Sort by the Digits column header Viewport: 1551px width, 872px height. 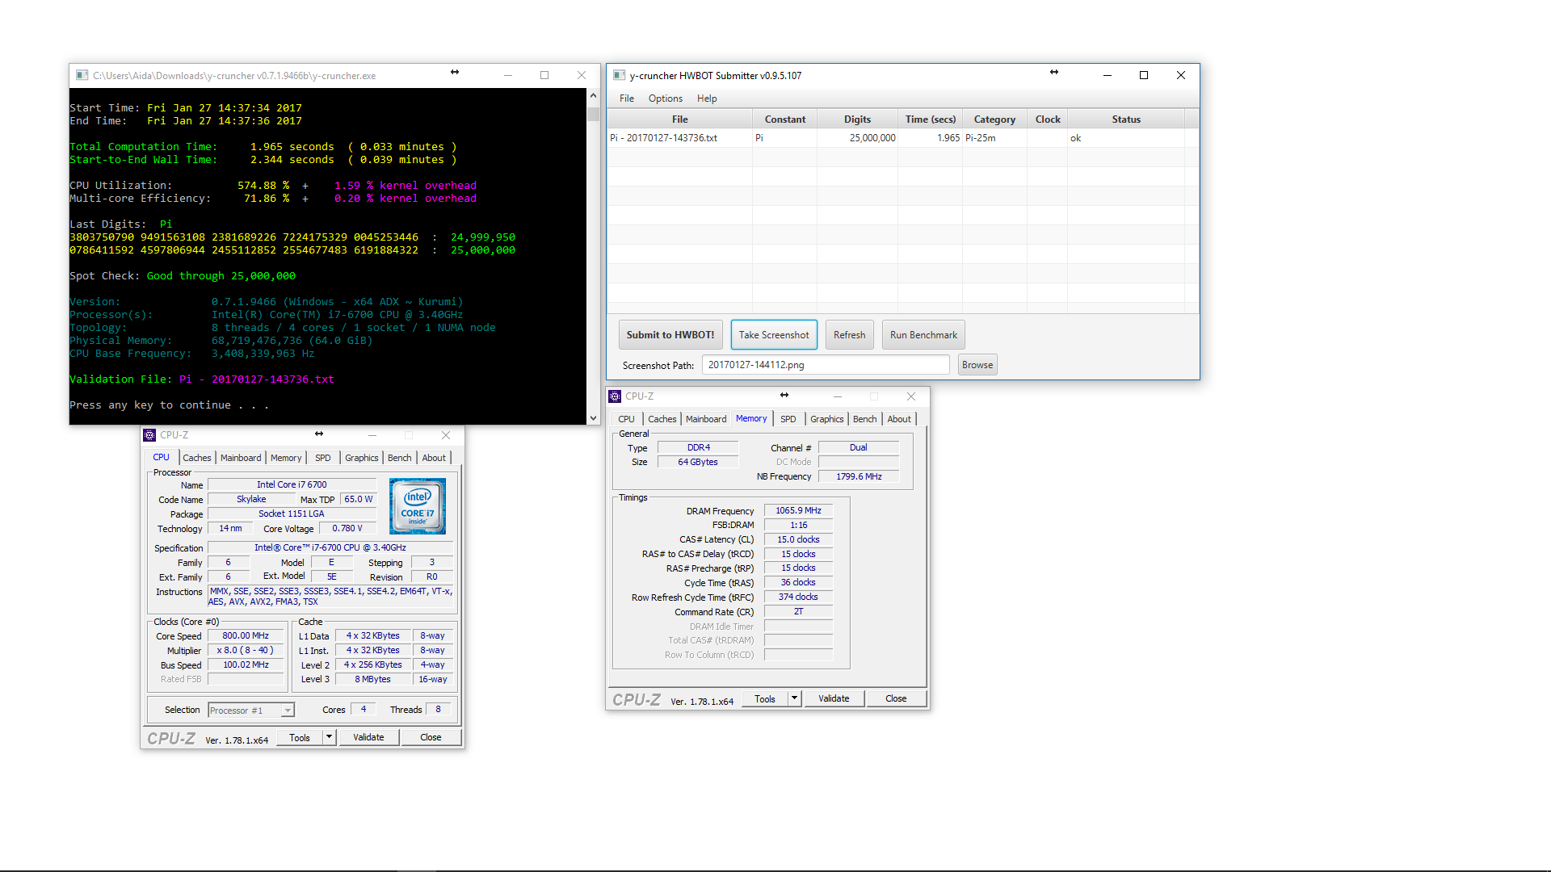pyautogui.click(x=858, y=119)
